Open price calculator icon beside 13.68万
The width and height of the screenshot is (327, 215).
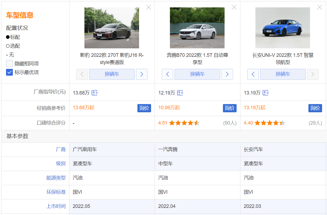[95, 93]
